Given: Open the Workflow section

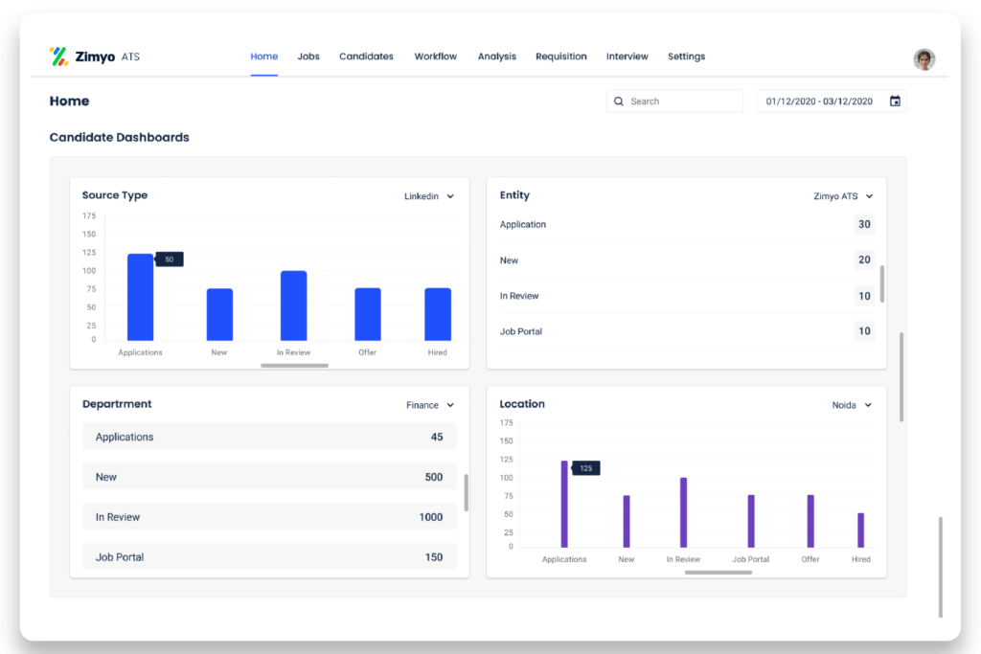Looking at the screenshot, I should tap(436, 56).
